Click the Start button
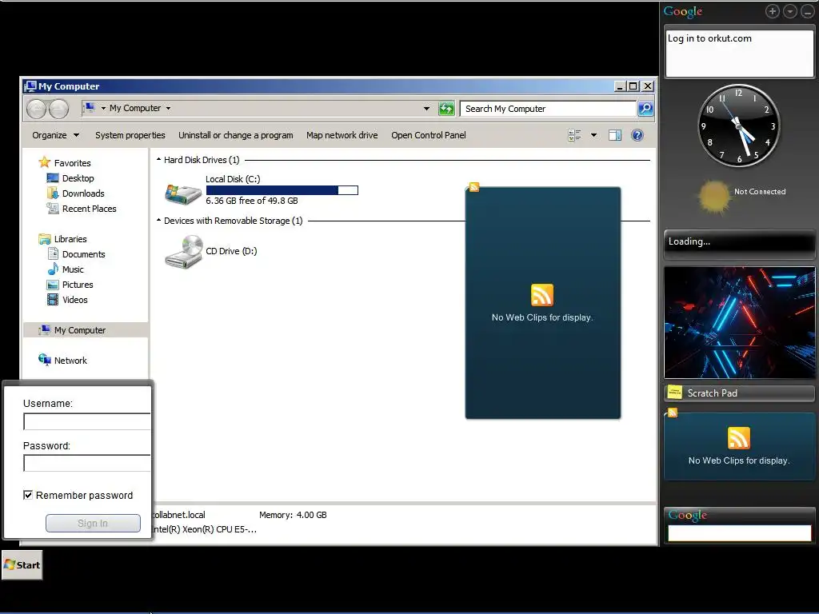 coord(22,565)
